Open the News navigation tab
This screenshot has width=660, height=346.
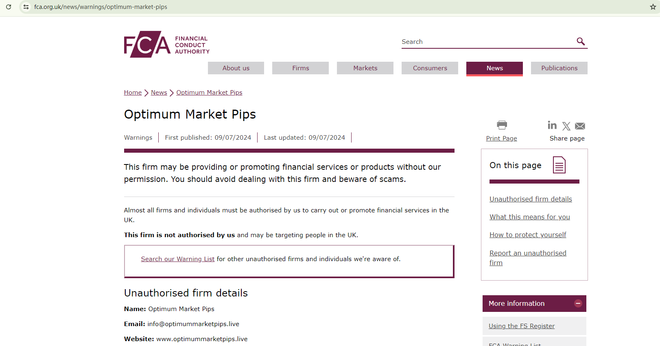(x=494, y=68)
